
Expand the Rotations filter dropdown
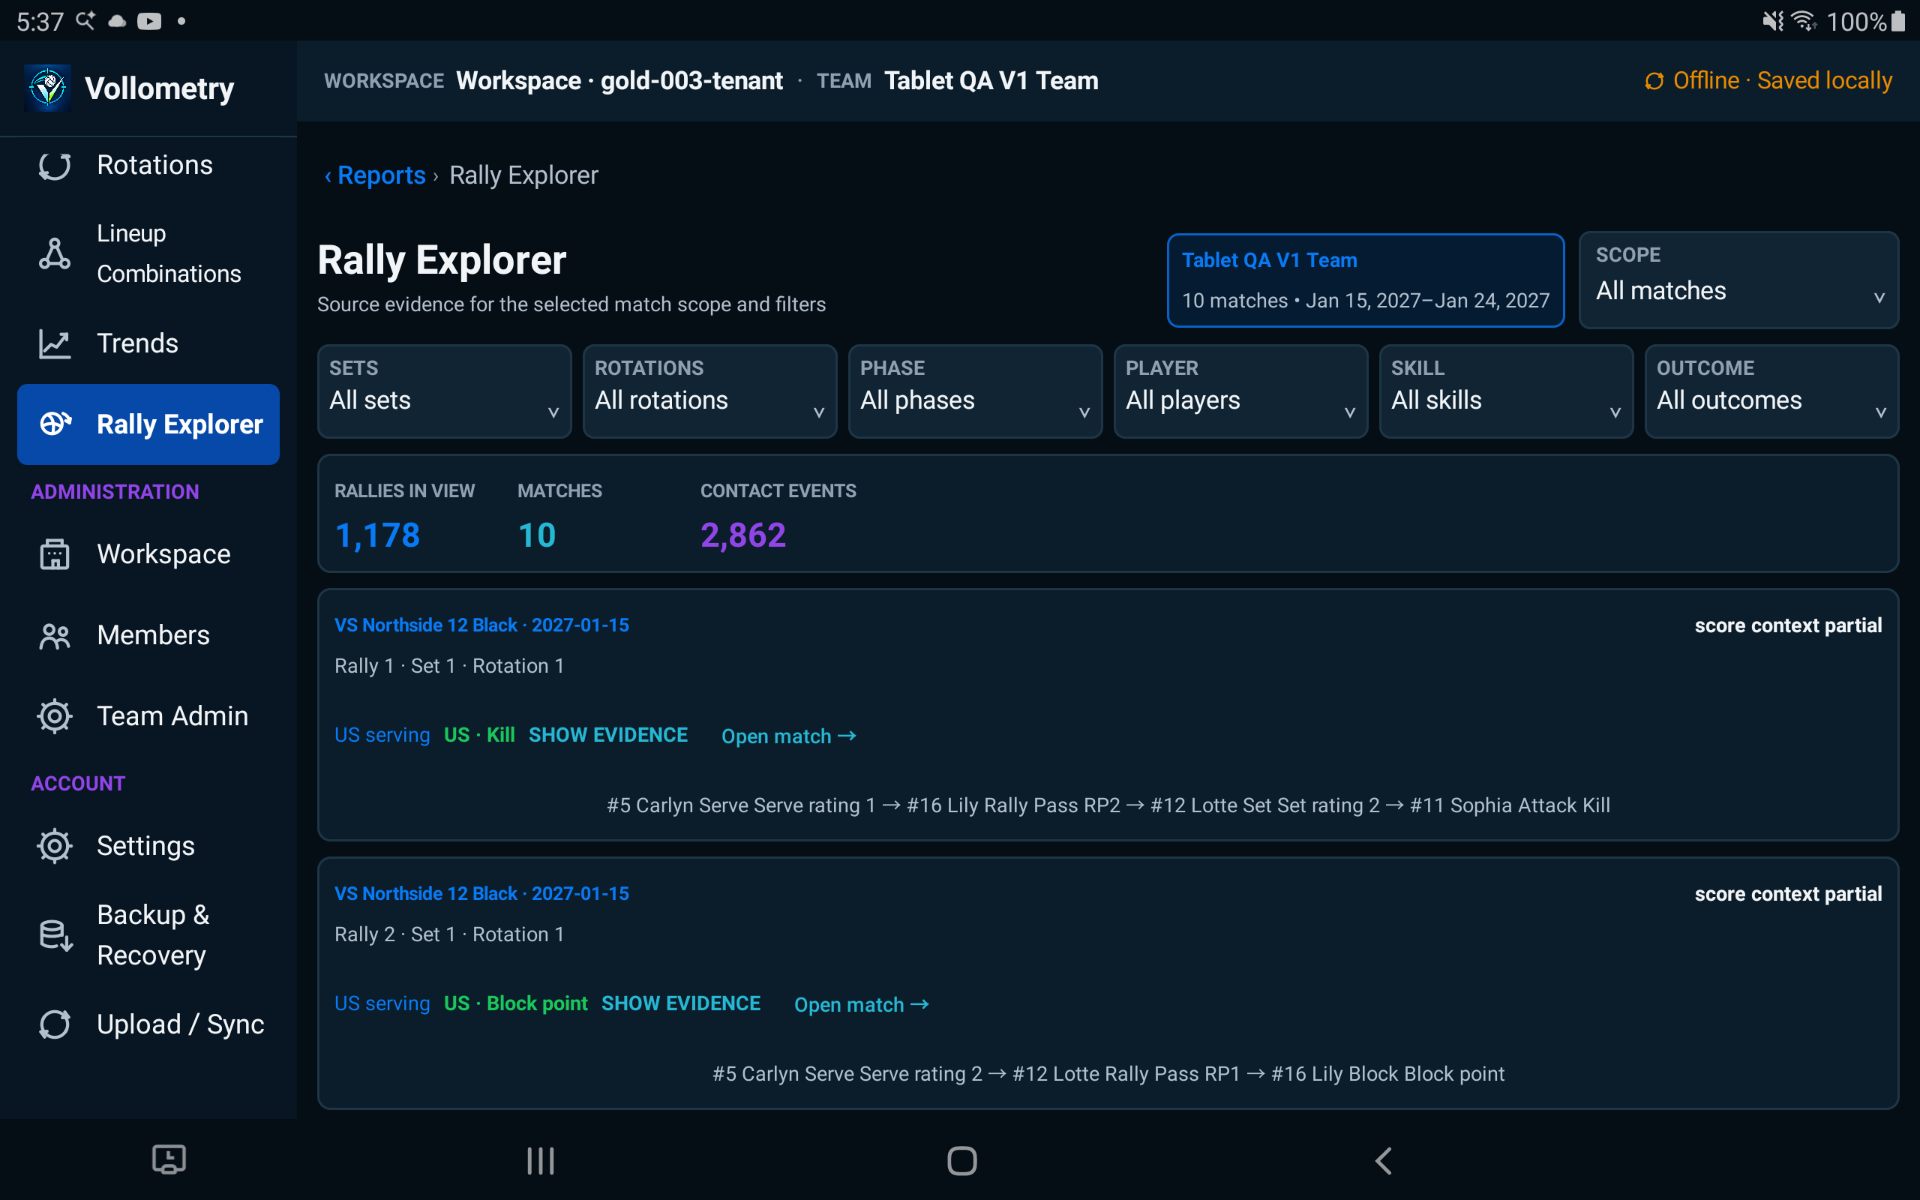[x=710, y=391]
